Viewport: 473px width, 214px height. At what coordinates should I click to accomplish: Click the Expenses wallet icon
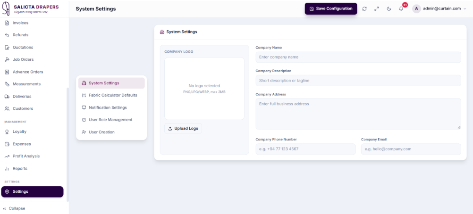(x=7, y=144)
